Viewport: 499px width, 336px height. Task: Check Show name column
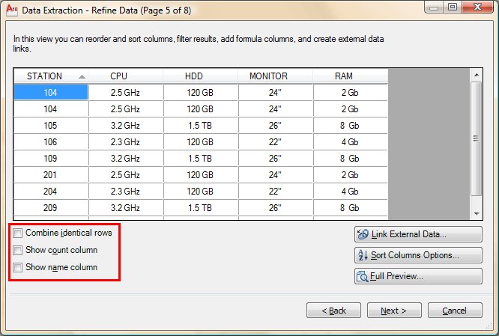click(x=18, y=267)
